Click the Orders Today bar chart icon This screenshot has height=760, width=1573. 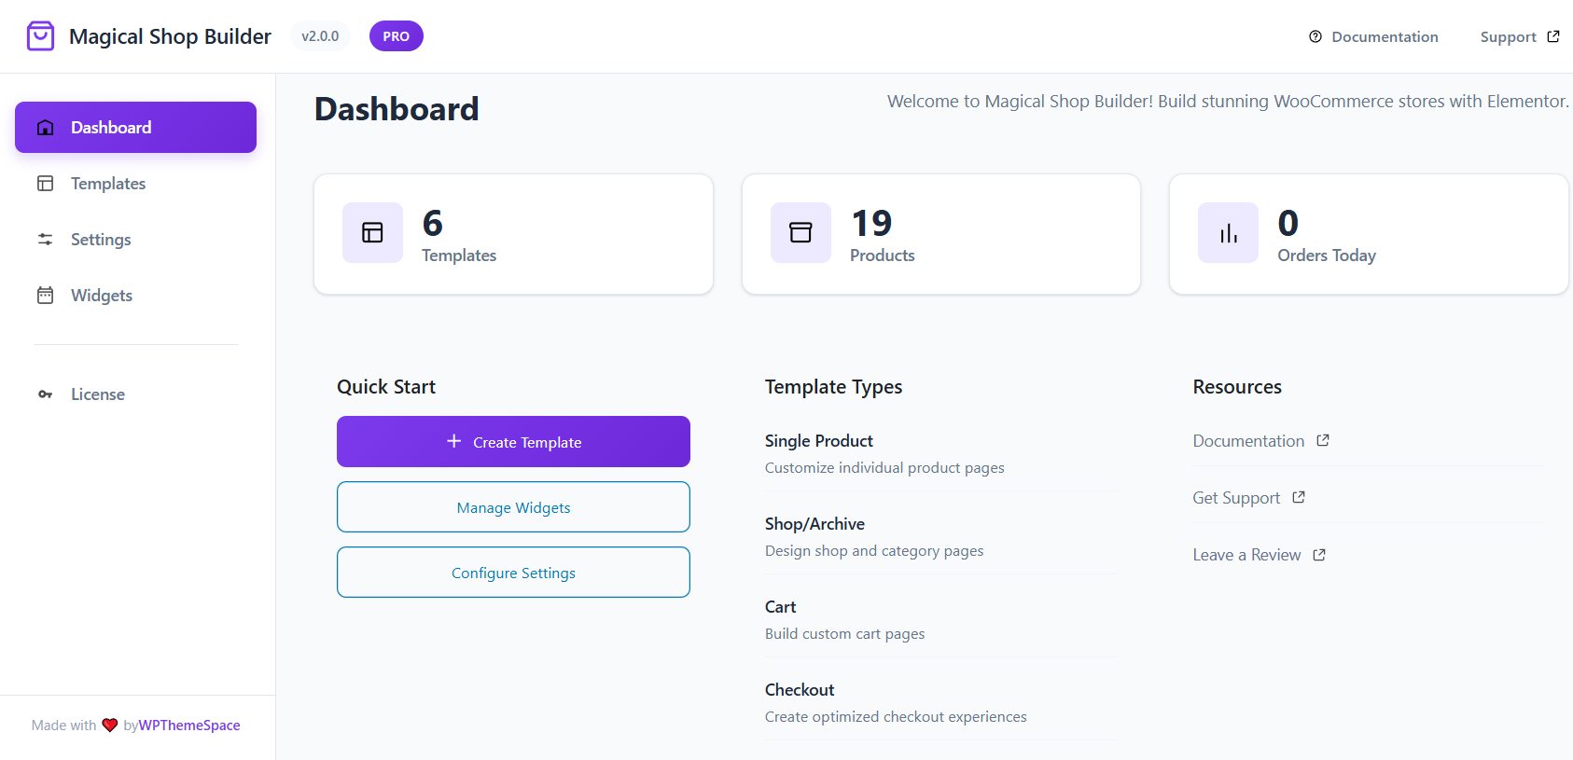[x=1228, y=232]
